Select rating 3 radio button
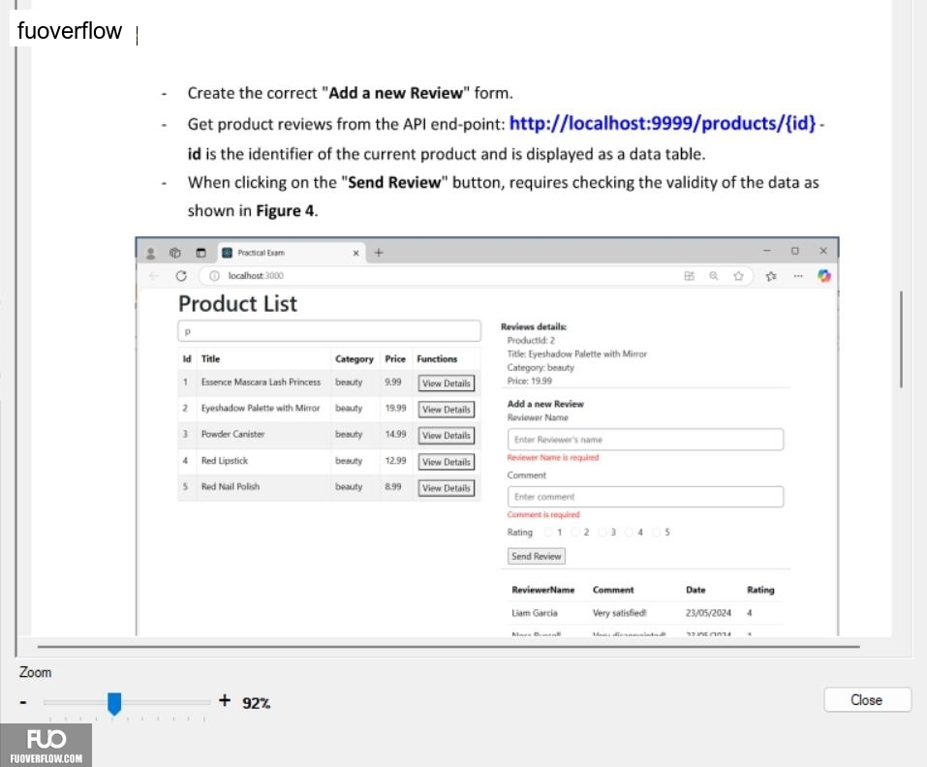Viewport: 927px width, 767px height. point(602,533)
